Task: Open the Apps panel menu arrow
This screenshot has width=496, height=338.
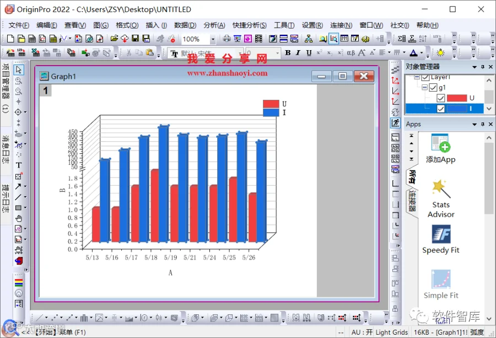Action: 475,125
